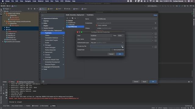Click Cancel in Preferences window
Viewport: 195px width, 109px height.
click(x=136, y=81)
